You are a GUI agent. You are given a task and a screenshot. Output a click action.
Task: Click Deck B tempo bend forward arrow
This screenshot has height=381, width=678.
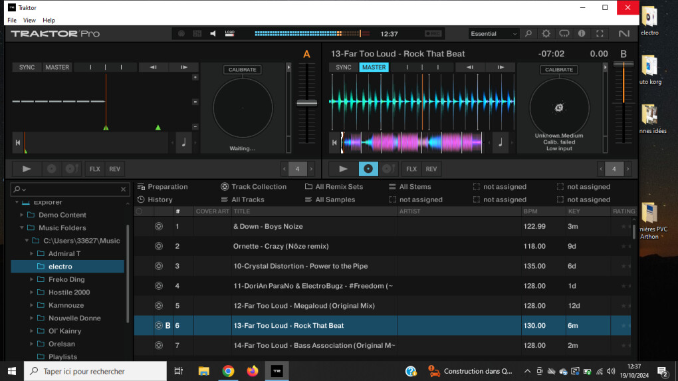[501, 67]
